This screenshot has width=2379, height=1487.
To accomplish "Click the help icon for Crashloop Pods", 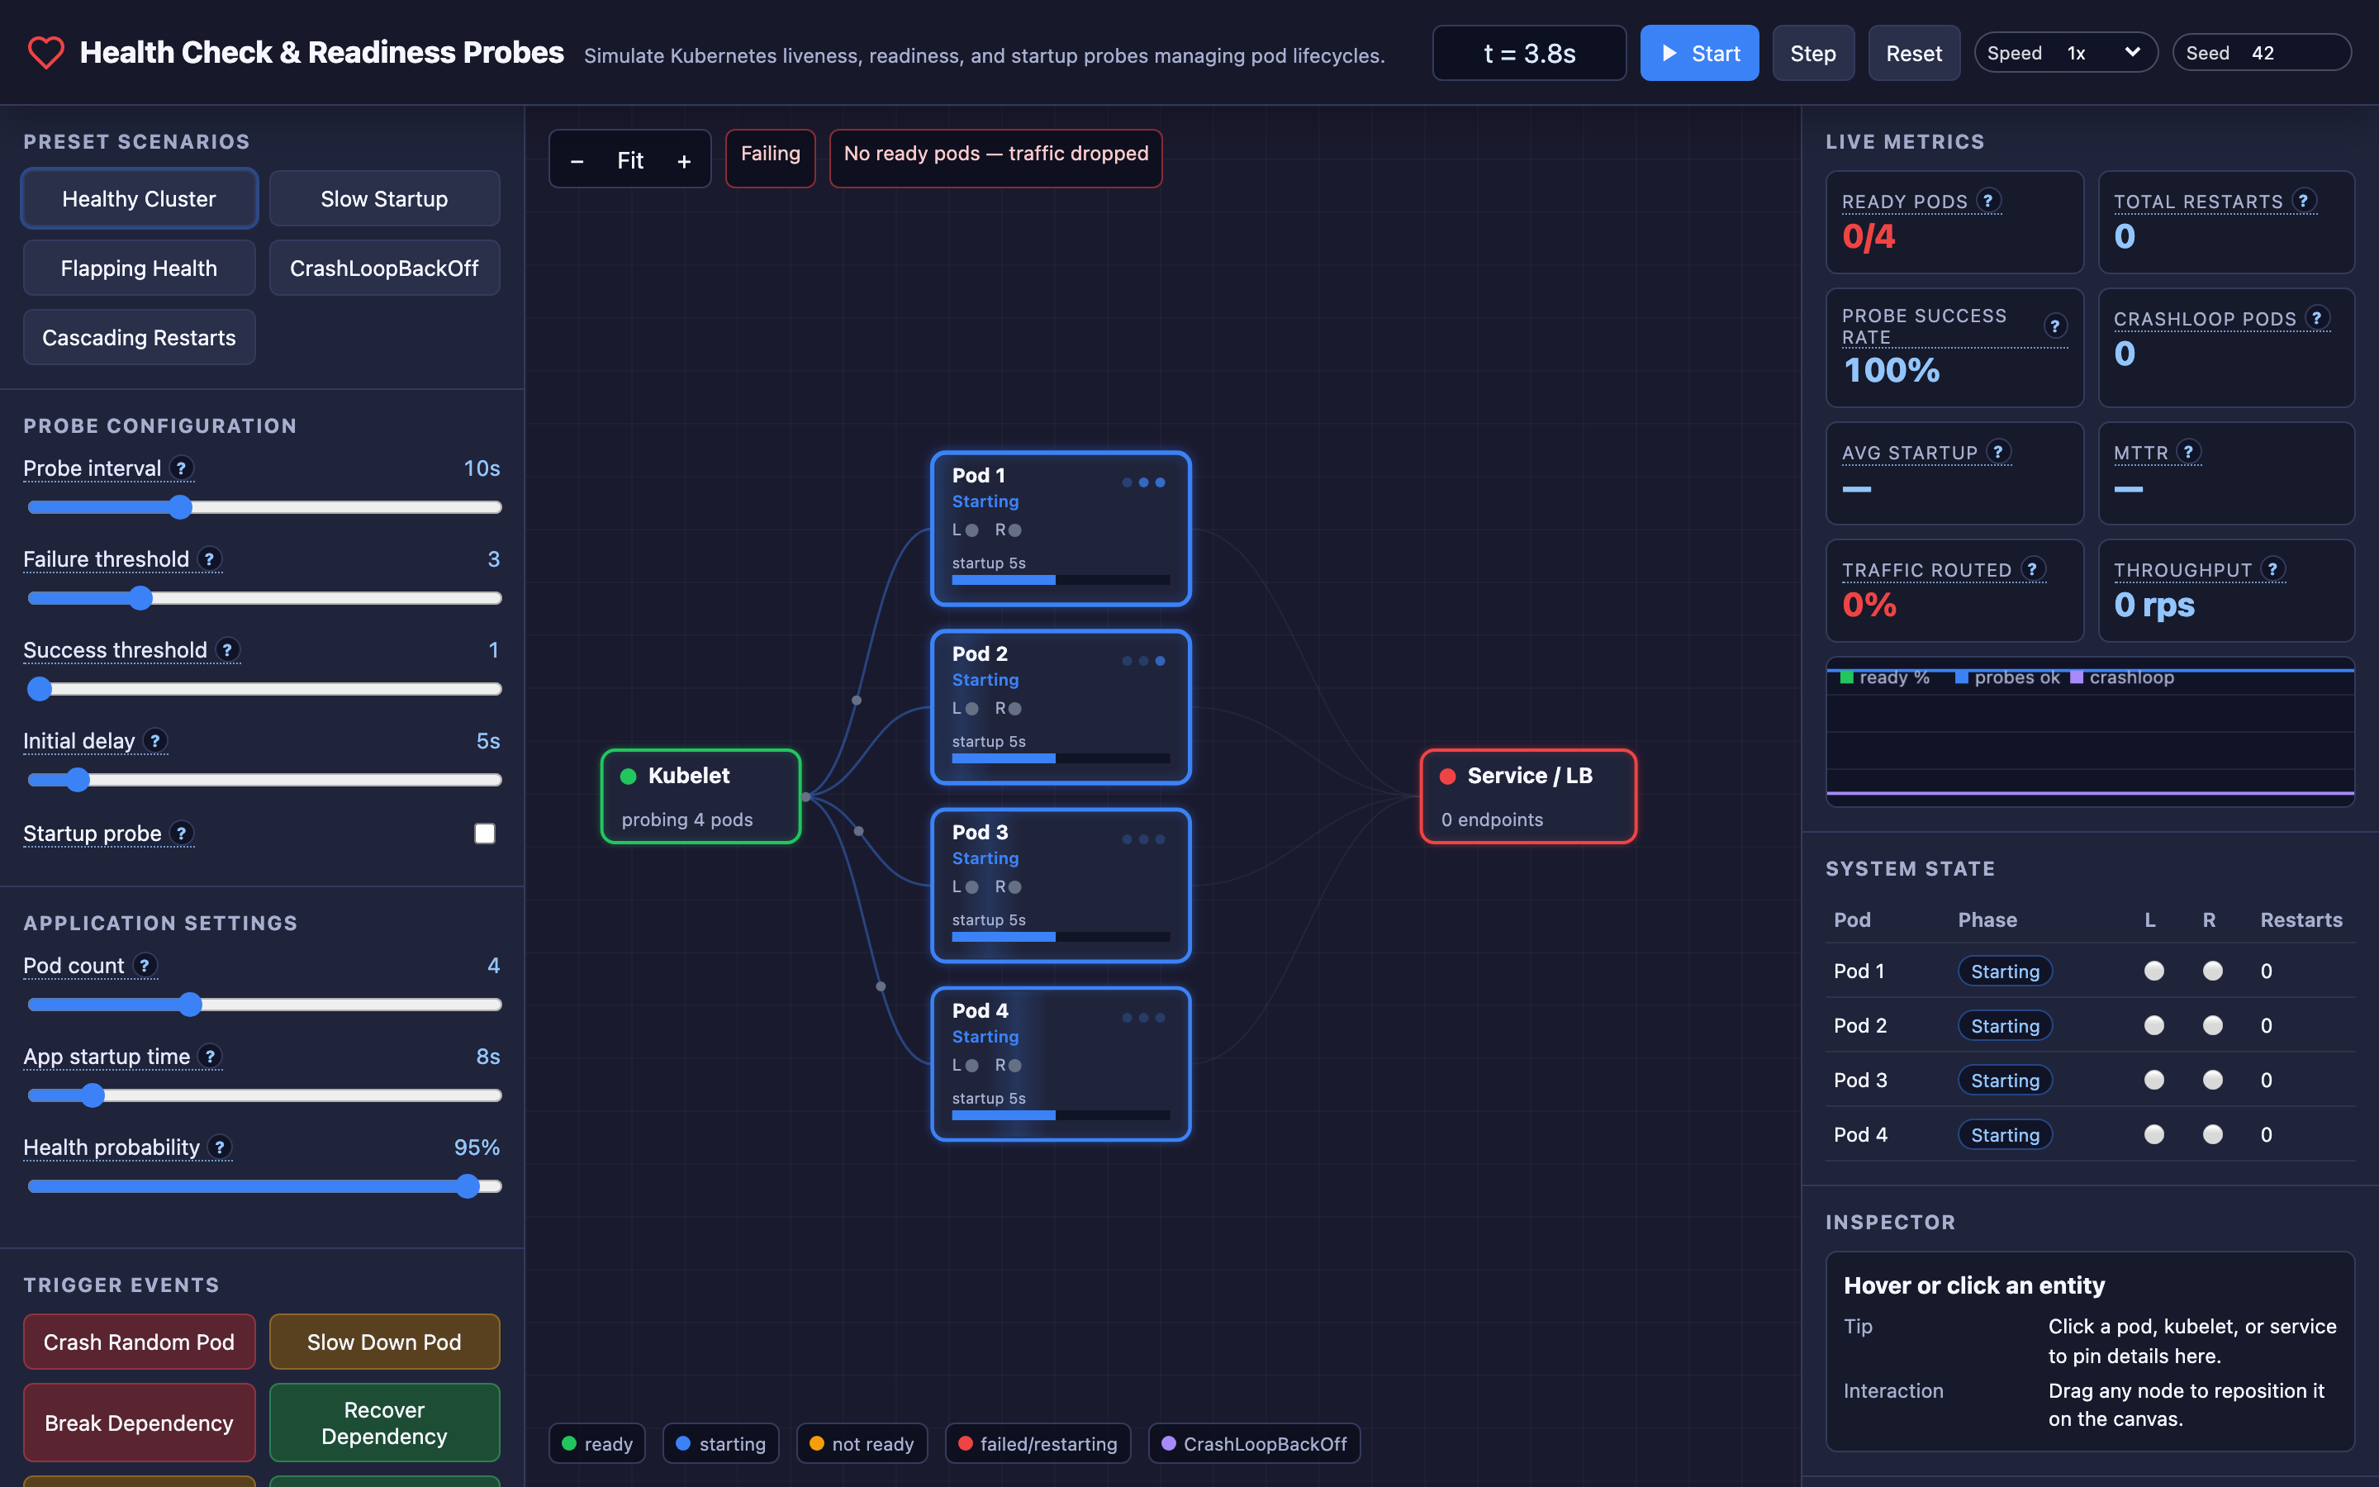I will (2317, 318).
